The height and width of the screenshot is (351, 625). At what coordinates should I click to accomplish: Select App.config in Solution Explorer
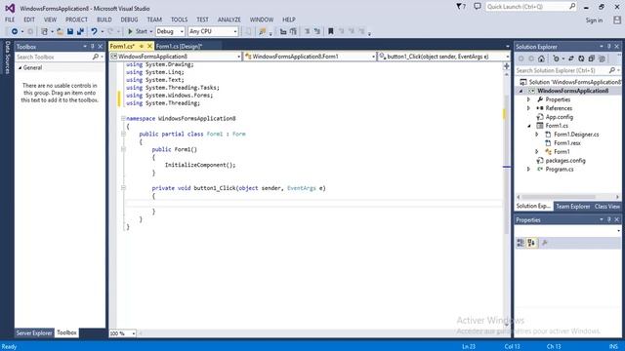pos(559,117)
